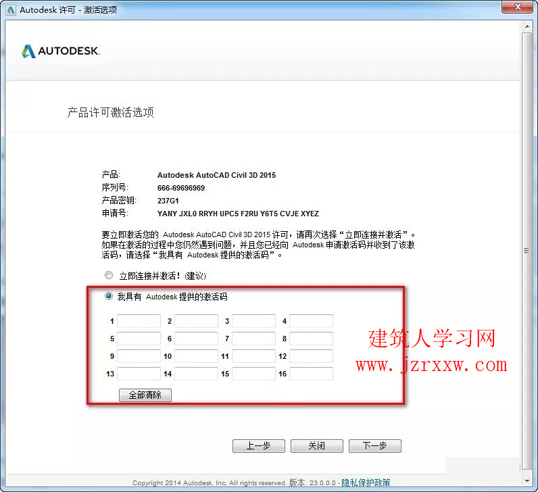Click the Autodesk app icon in title bar
The width and height of the screenshot is (538, 492).
tap(11, 10)
